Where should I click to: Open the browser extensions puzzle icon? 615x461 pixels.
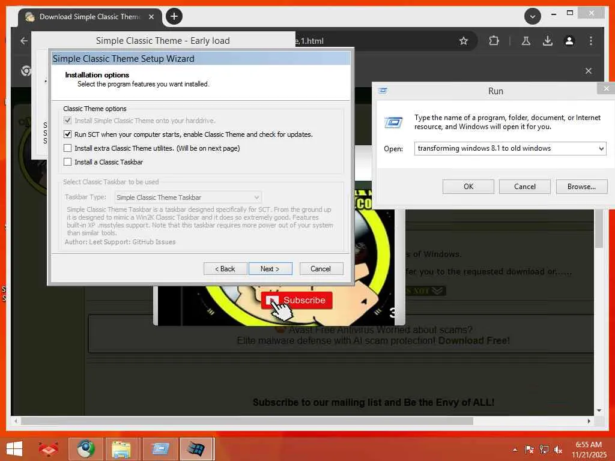pyautogui.click(x=494, y=41)
